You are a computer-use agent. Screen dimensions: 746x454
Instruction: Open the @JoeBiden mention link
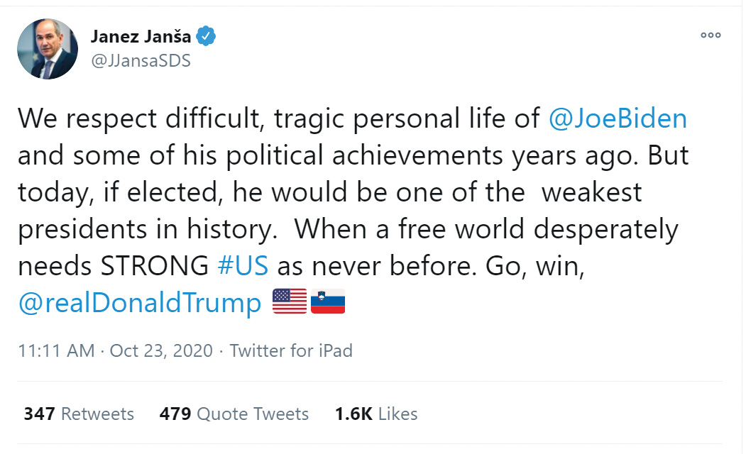pos(618,118)
